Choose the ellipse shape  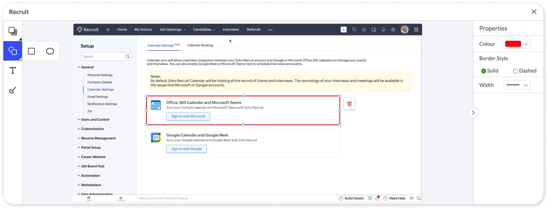pos(50,51)
